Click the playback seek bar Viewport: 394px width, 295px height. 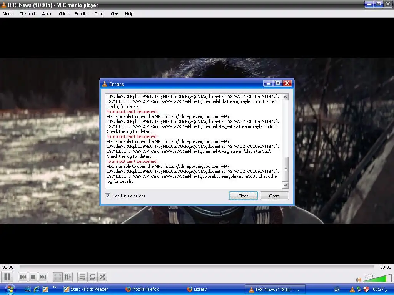(x=197, y=267)
